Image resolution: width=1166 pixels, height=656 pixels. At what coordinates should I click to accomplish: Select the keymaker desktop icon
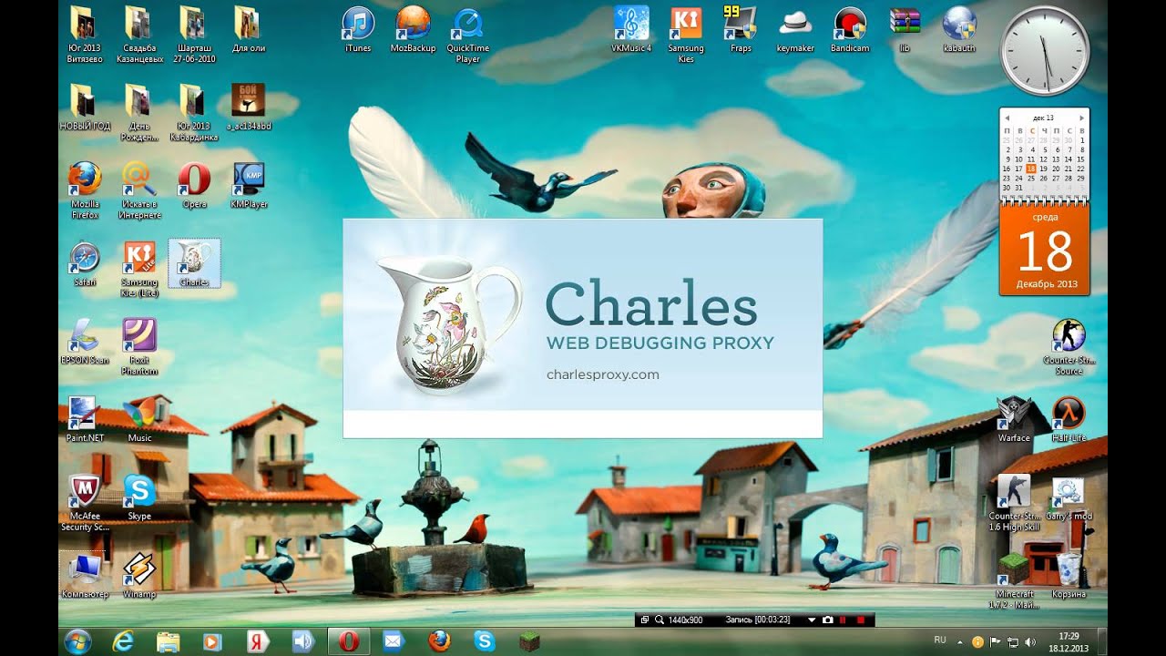pyautogui.click(x=795, y=29)
